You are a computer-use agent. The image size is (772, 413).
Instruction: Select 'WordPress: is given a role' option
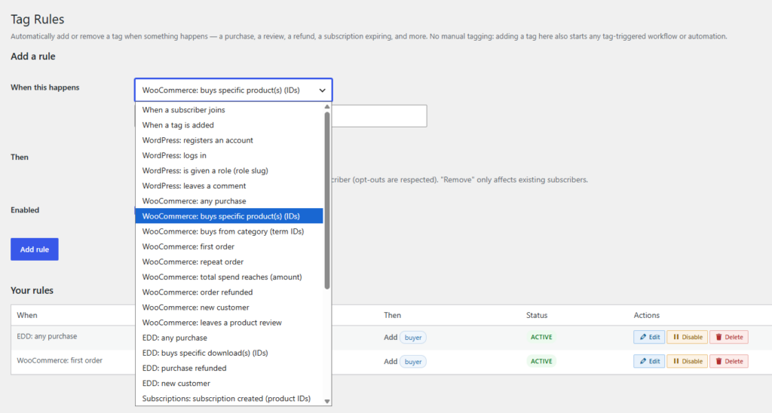pos(229,171)
